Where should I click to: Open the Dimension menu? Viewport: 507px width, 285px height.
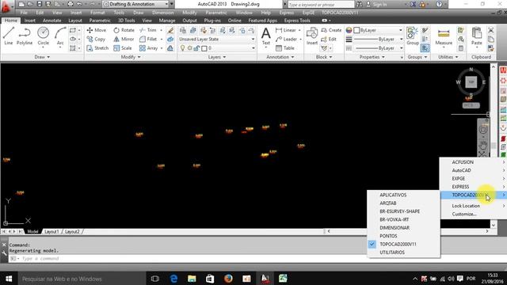click(162, 13)
